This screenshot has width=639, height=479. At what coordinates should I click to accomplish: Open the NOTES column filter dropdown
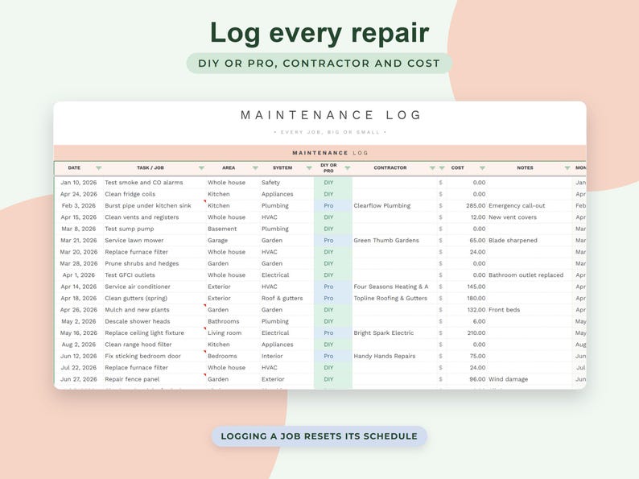pos(567,168)
